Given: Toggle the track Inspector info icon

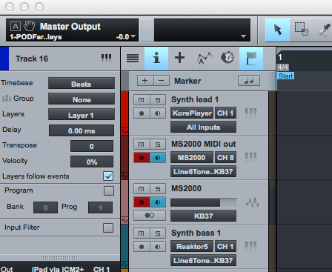Looking at the screenshot, I should (x=156, y=59).
